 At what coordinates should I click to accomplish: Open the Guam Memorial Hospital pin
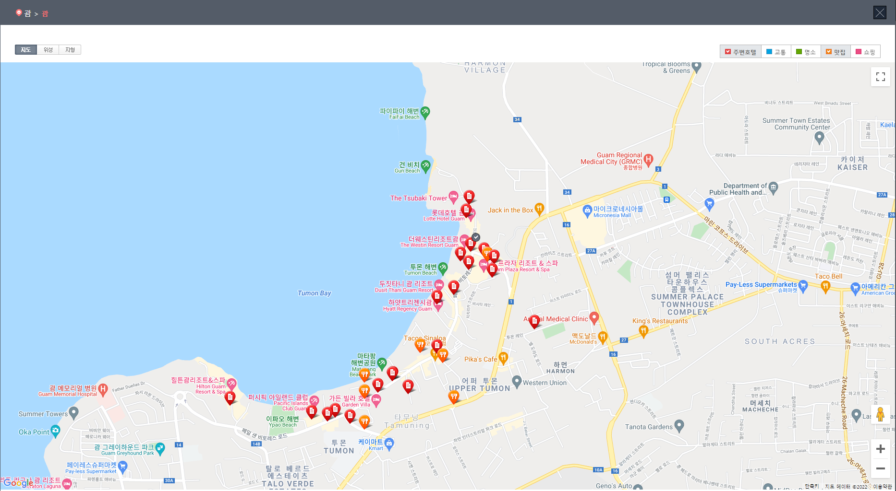(103, 389)
